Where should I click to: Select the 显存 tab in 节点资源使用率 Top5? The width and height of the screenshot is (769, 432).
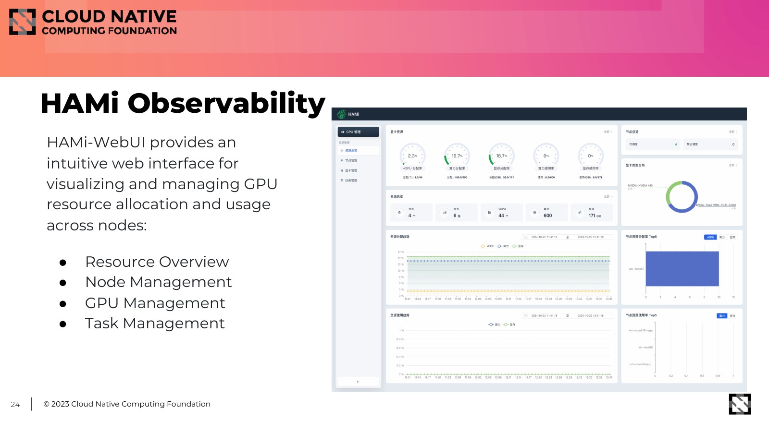point(732,316)
